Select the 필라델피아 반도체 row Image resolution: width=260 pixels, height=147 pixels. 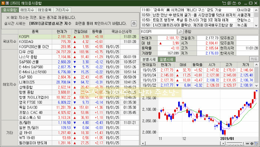point(79,143)
